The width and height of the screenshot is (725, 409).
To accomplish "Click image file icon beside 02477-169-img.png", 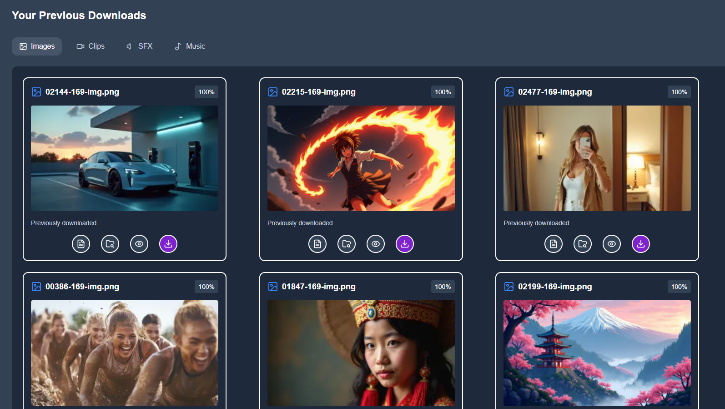I will pos(509,92).
